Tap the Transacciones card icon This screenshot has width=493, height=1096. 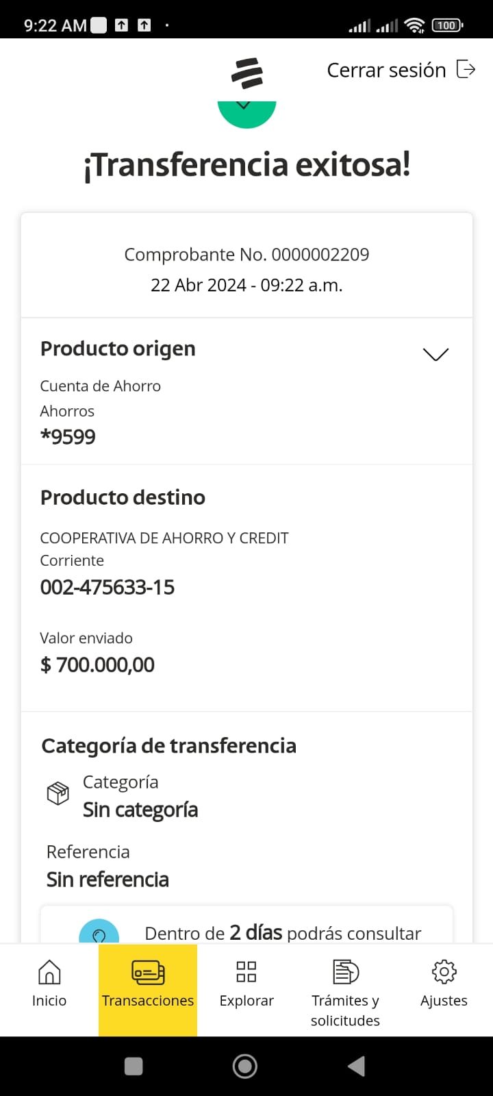[x=148, y=972]
